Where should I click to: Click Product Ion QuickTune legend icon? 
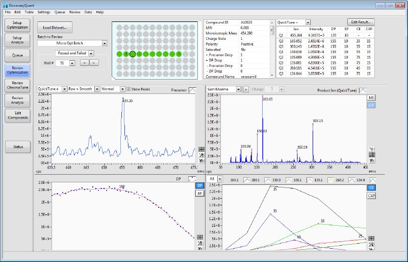[363, 90]
